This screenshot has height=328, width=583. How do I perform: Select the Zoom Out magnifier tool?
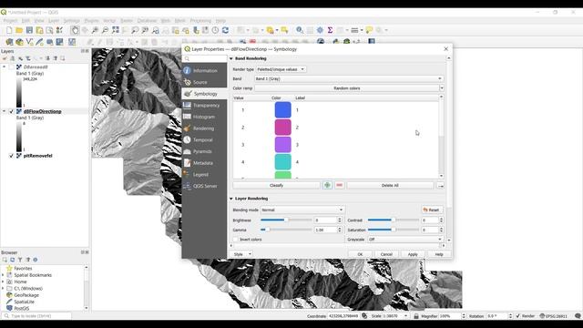pos(106,30)
